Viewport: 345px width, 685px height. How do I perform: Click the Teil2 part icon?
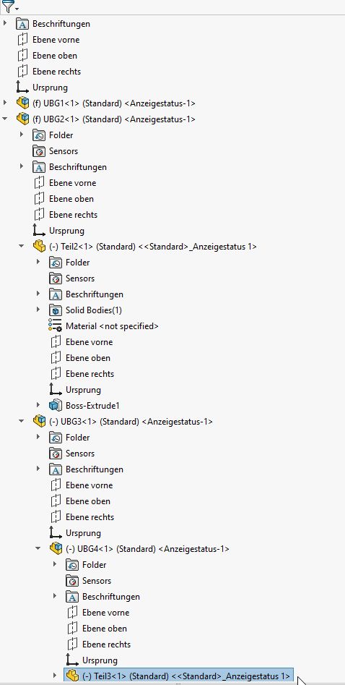point(39,247)
